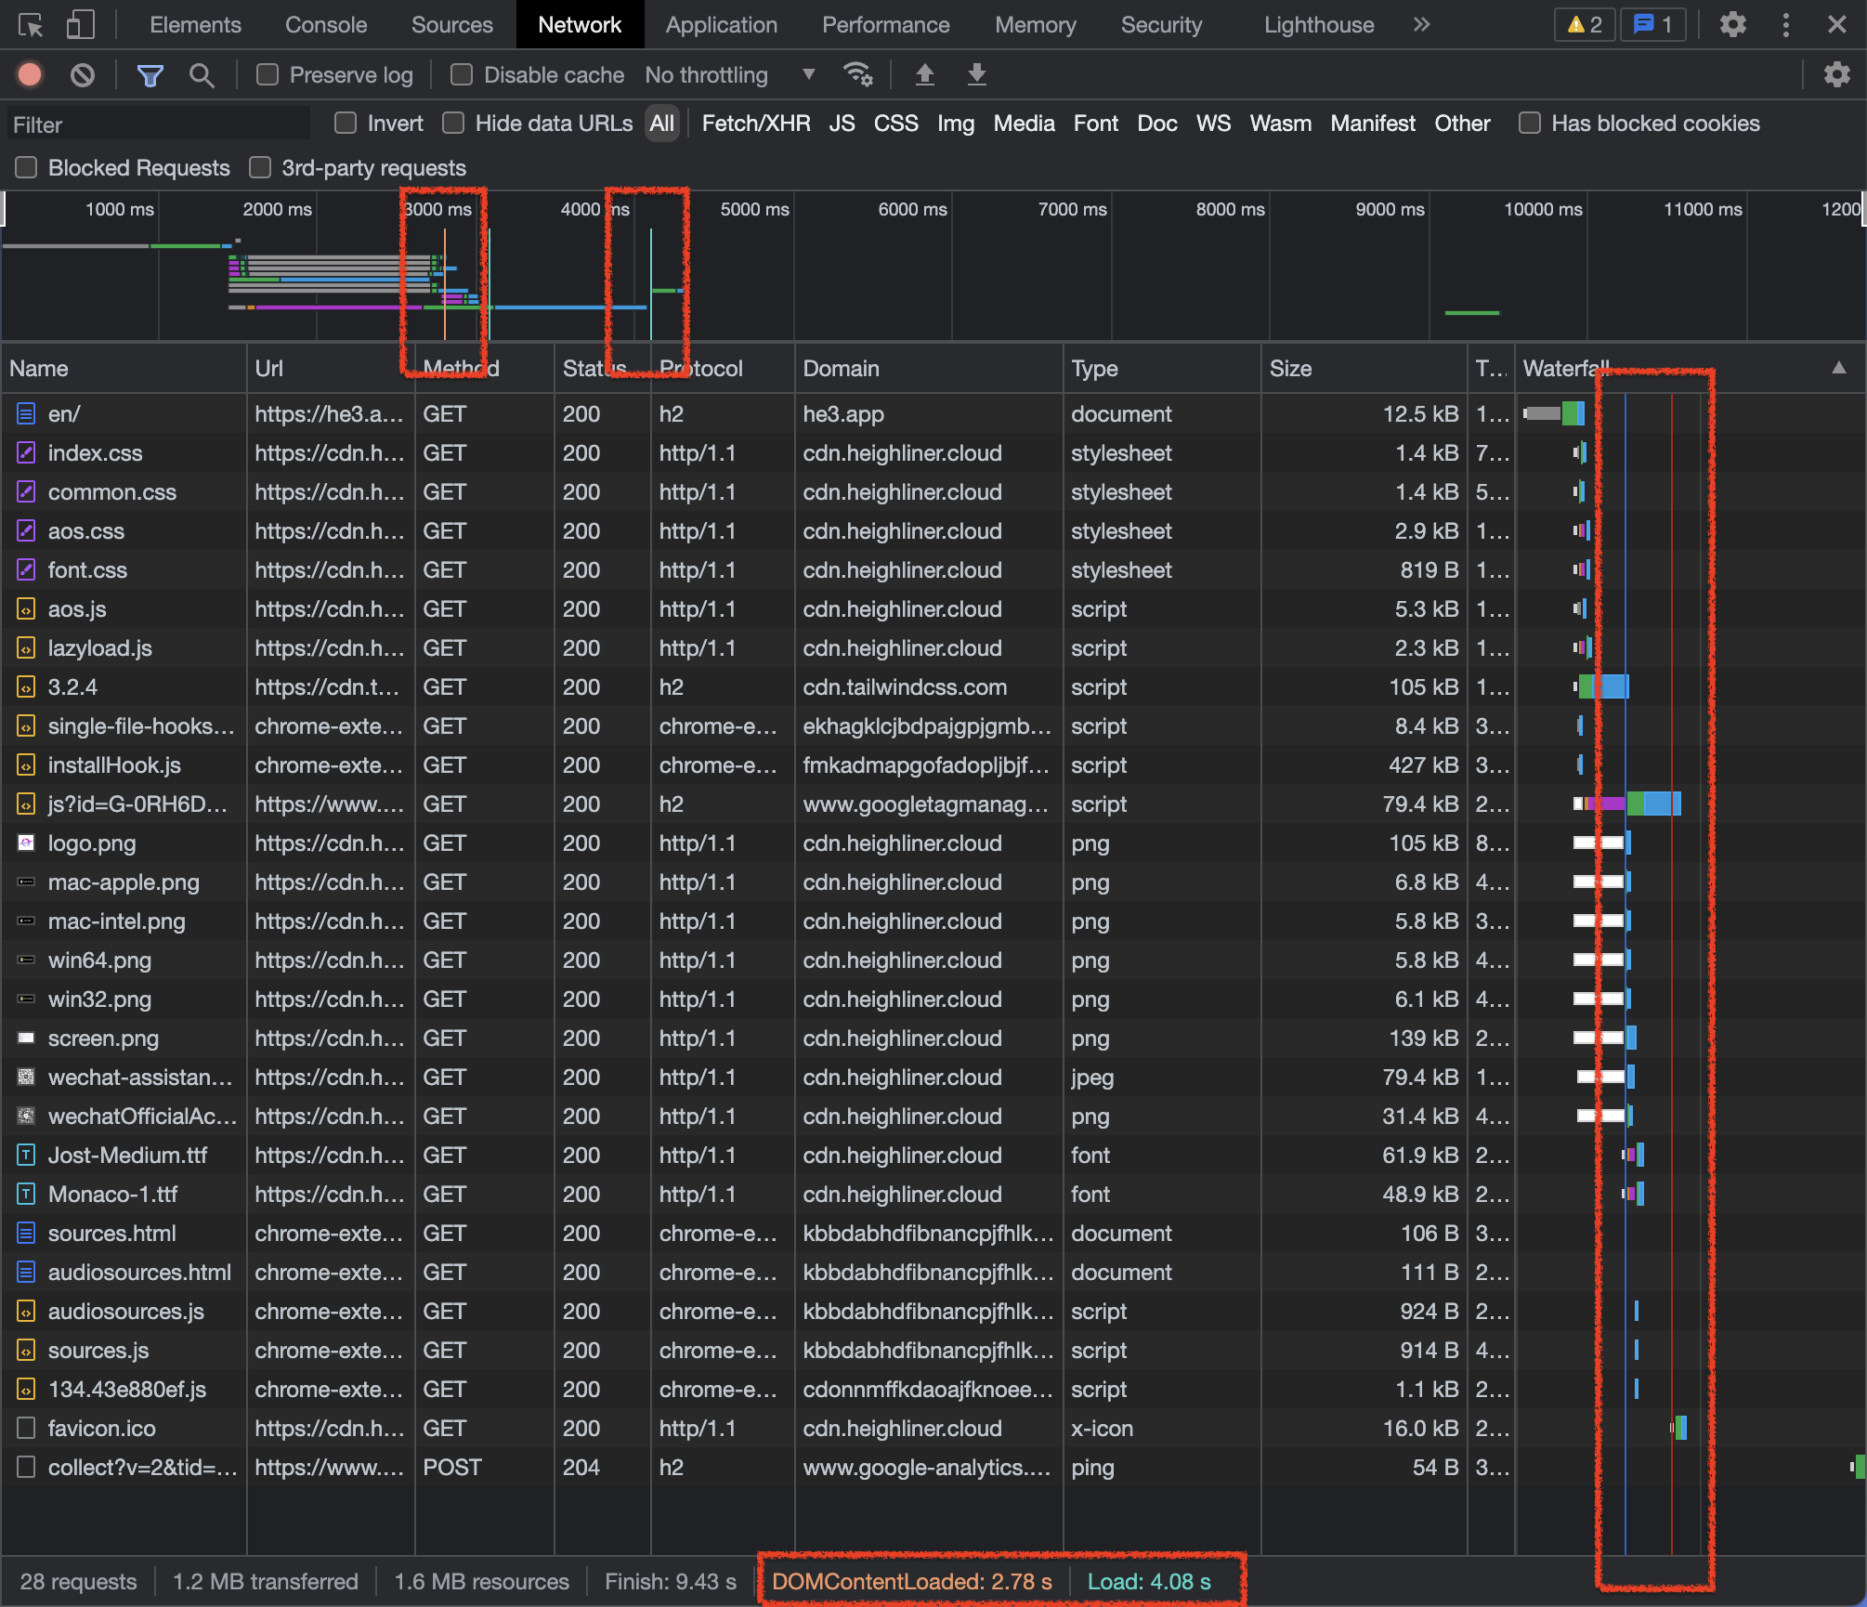Check the Disable cache checkbox

[462, 74]
